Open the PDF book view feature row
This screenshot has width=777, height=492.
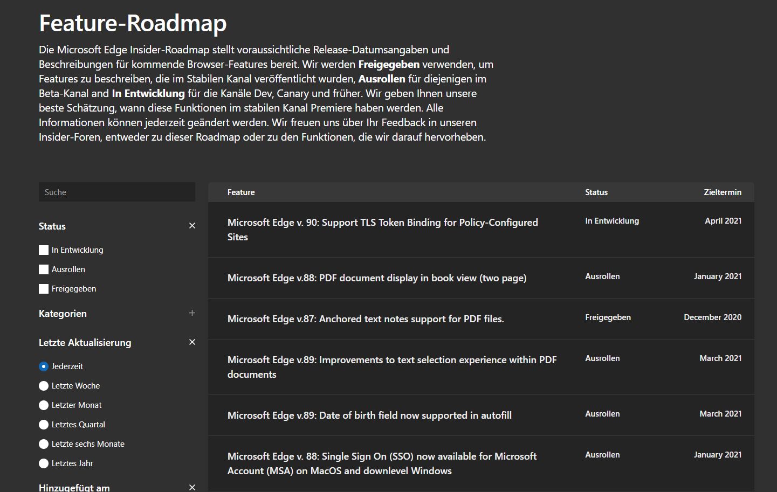tap(481, 278)
